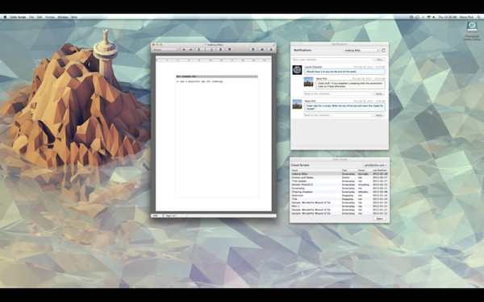Open Spotlight search in menu bar
This screenshot has width=484, height=302.
[x=478, y=17]
